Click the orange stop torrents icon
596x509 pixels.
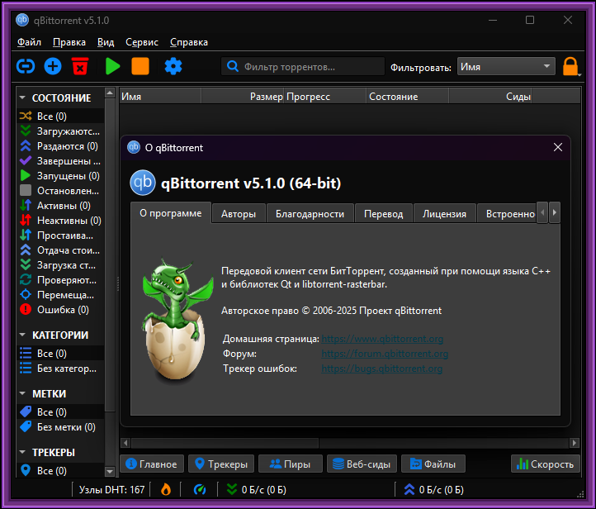pyautogui.click(x=140, y=67)
